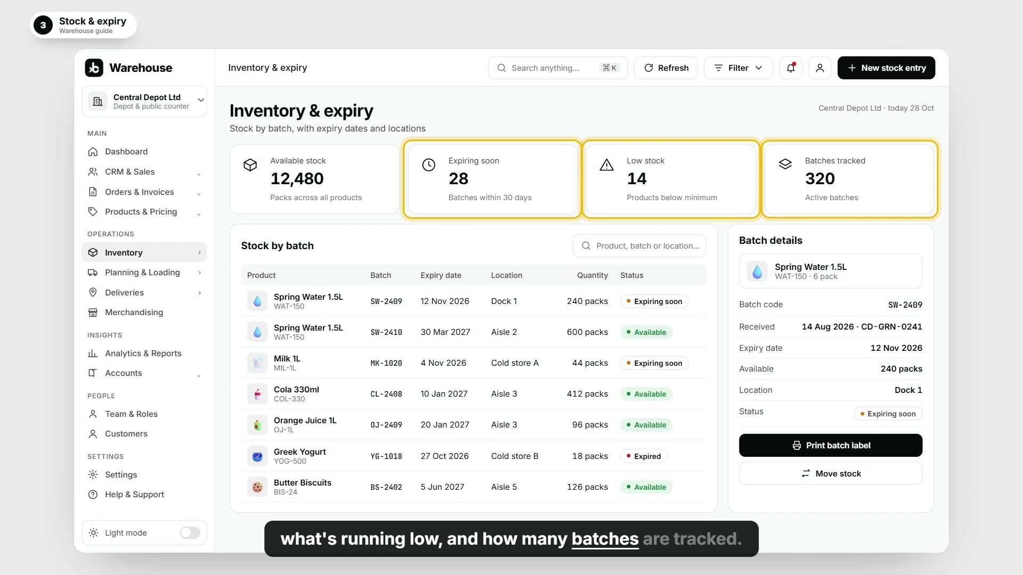Click the Refresh button
This screenshot has height=575, width=1023.
[665, 68]
